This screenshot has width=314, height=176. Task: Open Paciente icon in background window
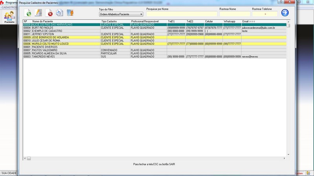[x=9, y=17]
